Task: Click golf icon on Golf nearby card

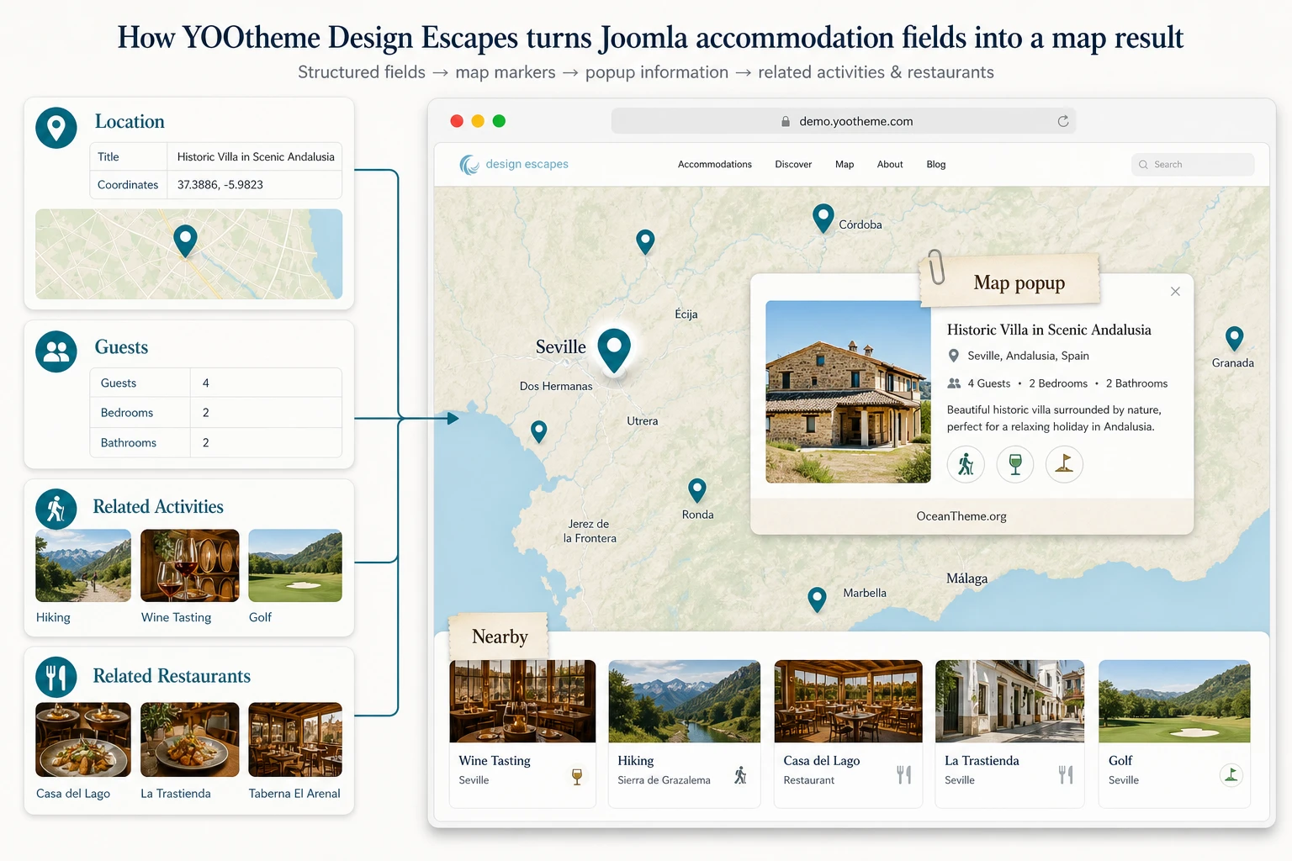Action: point(1231,774)
